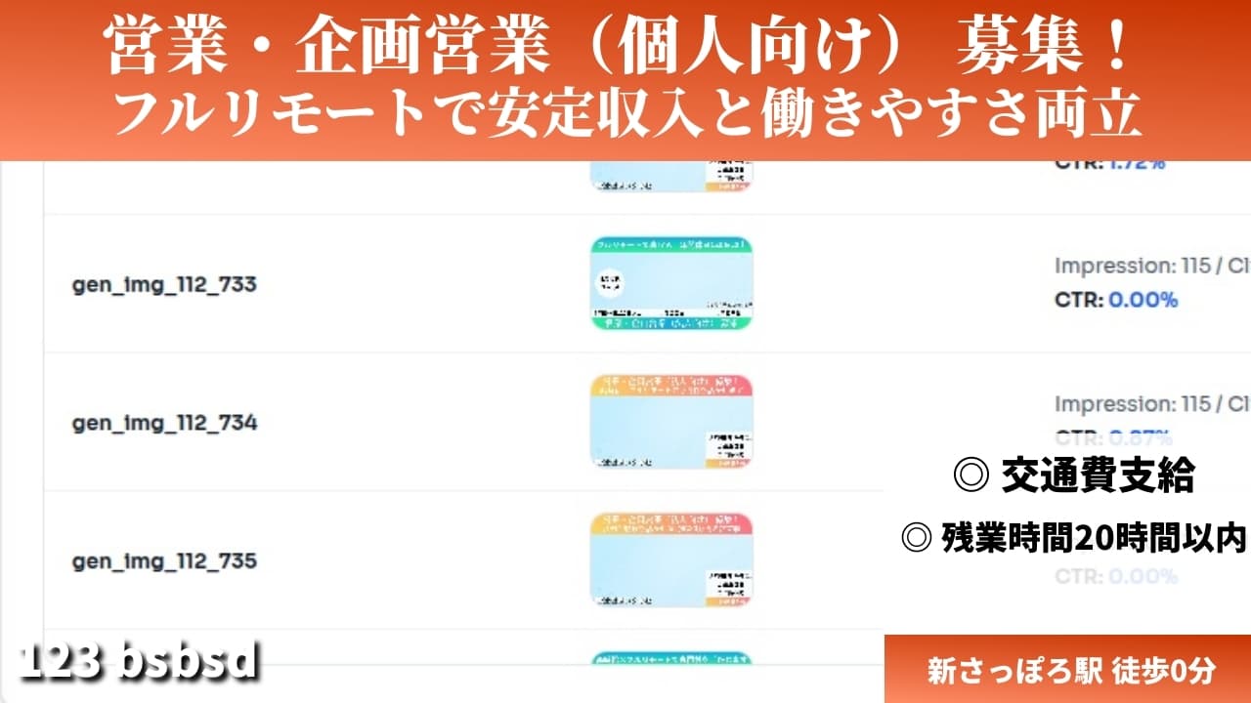Viewport: 1251px width, 703px height.
Task: Open the gen_img_112_734 thumbnail preview
Action: pos(670,423)
